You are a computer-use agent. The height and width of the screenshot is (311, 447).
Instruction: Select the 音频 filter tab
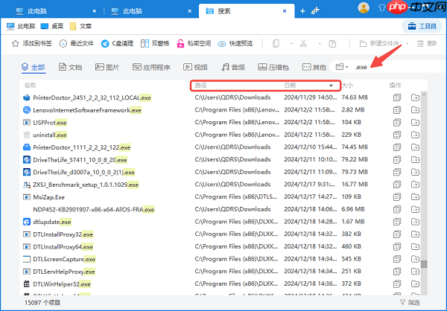pyautogui.click(x=233, y=67)
